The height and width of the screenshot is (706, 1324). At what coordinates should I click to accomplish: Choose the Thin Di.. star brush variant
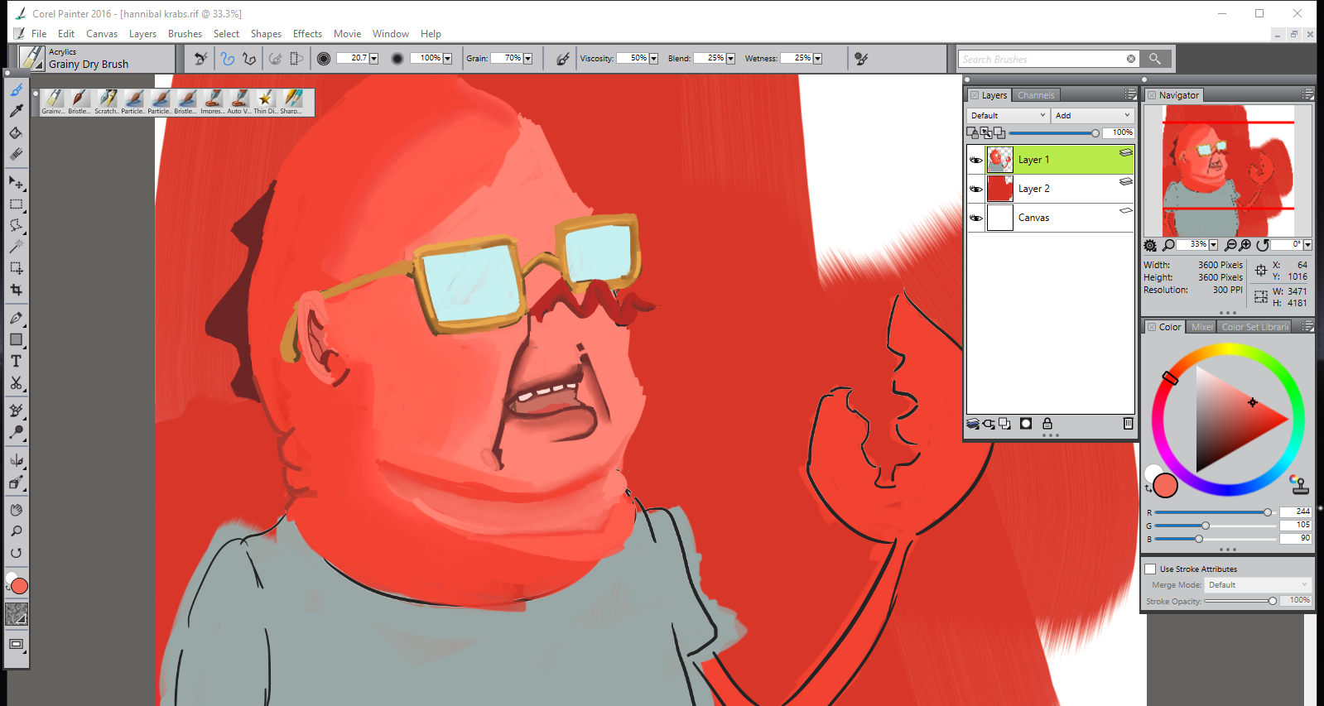[x=265, y=102]
